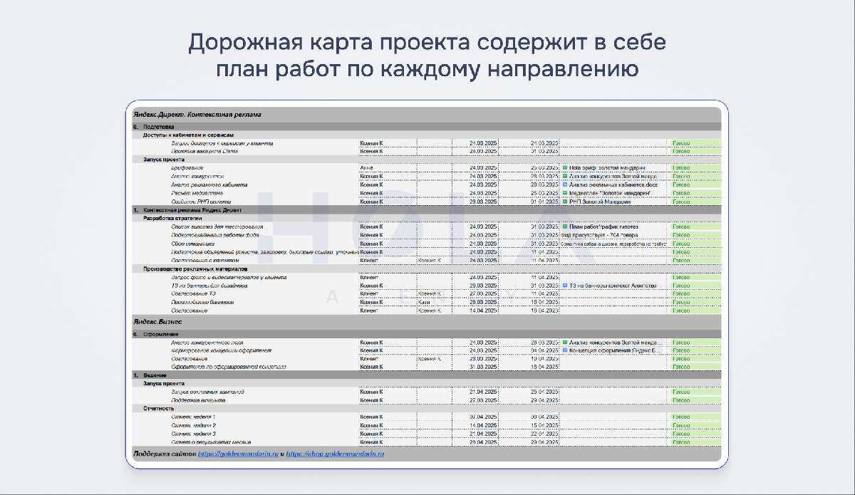Viewport: 855px width, 495px height.
Task: Click the "Поддержка аккаунта" task
Action: [x=198, y=400]
